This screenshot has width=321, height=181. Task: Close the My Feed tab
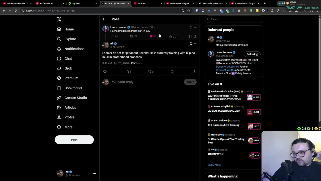tap(96, 4)
